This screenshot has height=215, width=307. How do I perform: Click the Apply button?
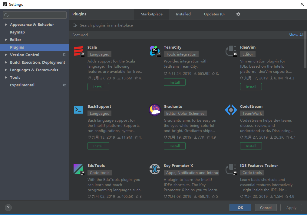coord(291,207)
